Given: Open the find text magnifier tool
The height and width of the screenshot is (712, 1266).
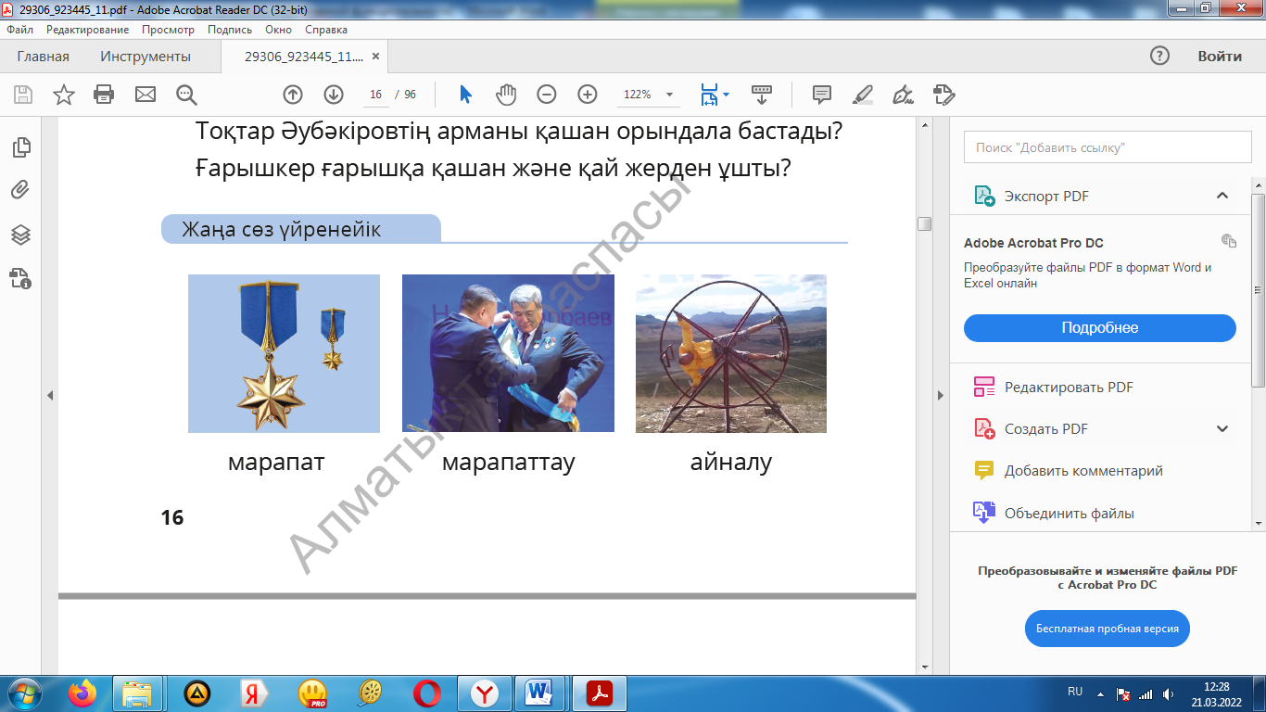Looking at the screenshot, I should tap(186, 95).
